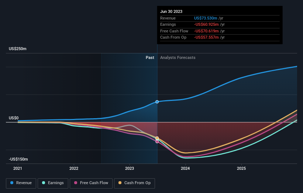This screenshot has height=193, width=303.
Task: Toggle the Free Cash Flow legend series
Action: (91, 183)
